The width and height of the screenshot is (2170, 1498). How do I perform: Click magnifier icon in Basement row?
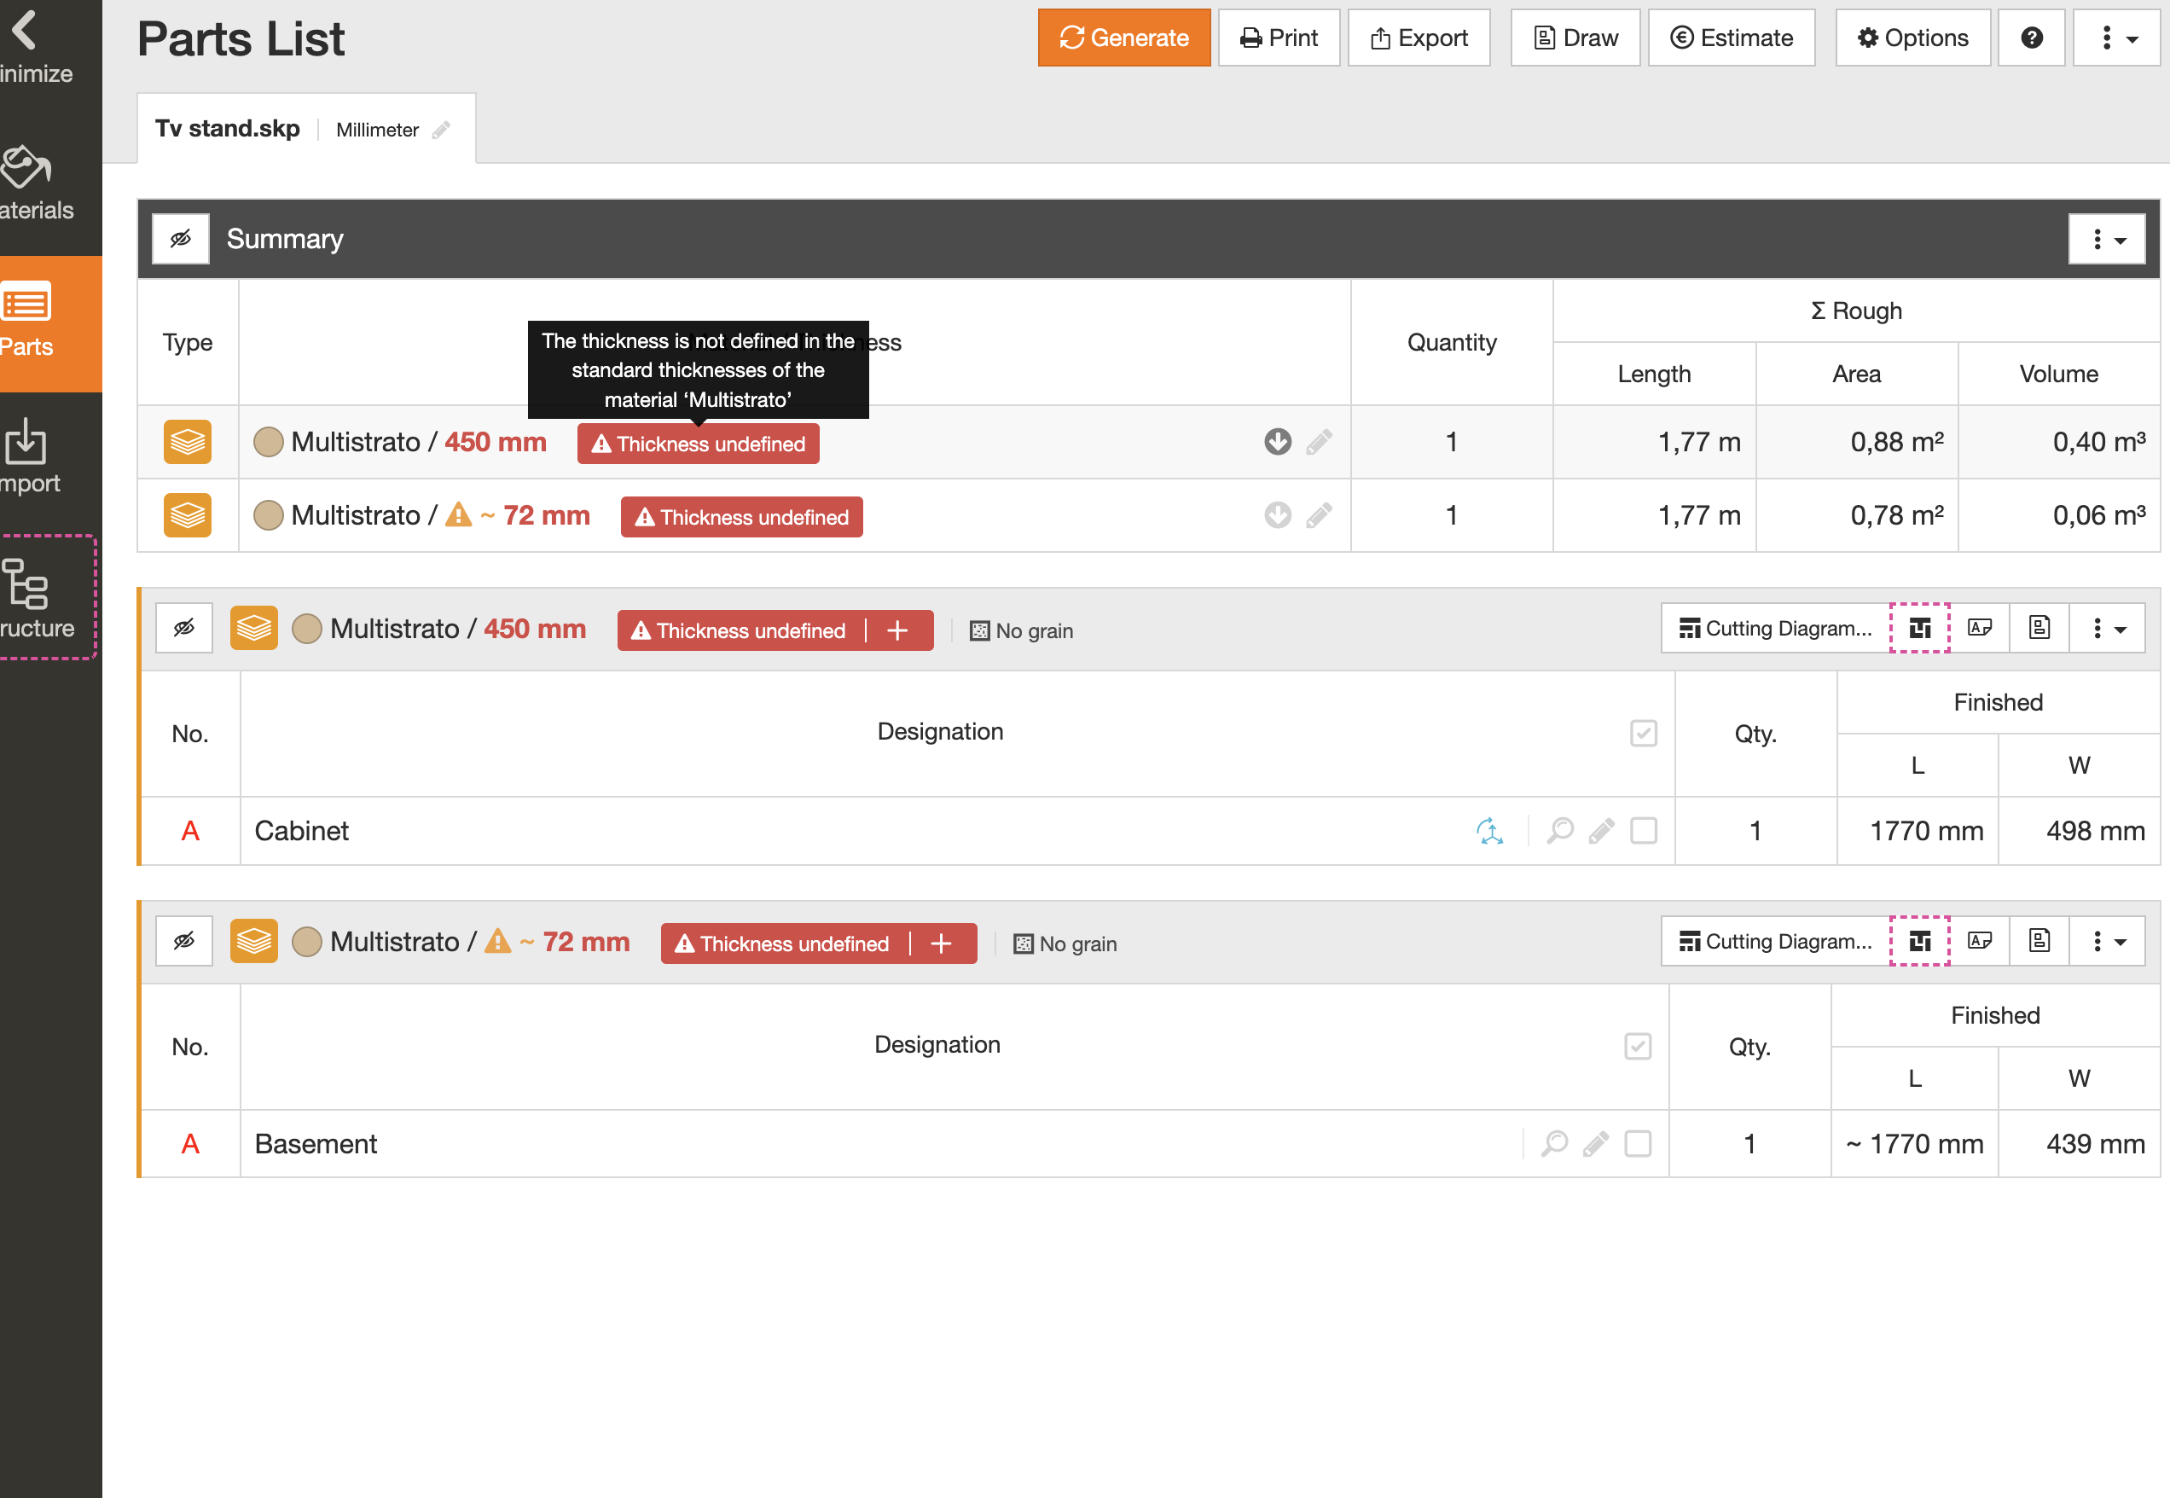(x=1554, y=1143)
